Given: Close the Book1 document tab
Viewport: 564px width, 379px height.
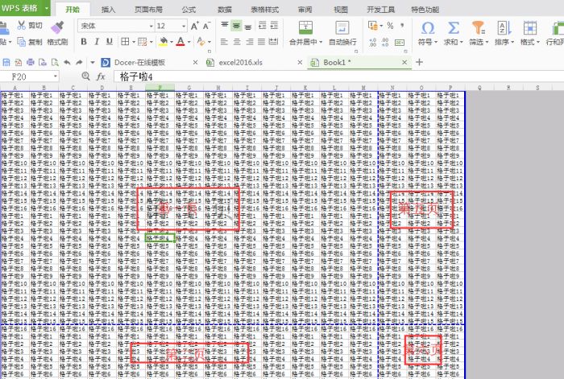Looking at the screenshot, I should (404, 63).
